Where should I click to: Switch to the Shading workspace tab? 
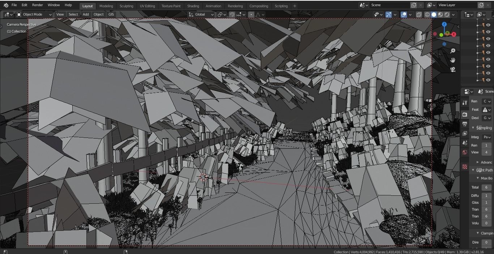[193, 6]
